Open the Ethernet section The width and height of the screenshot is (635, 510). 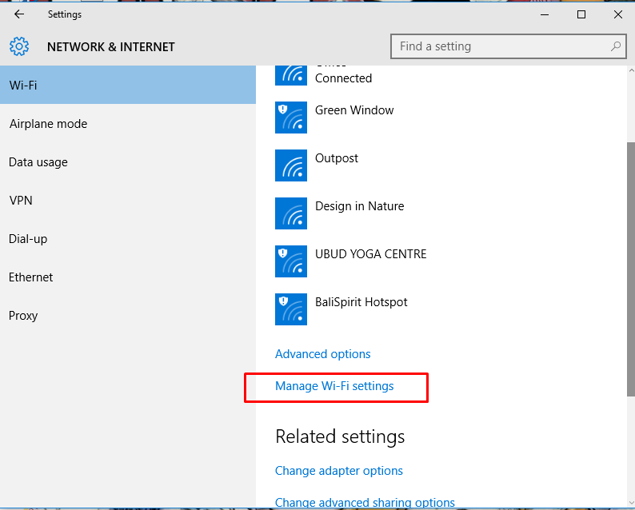pos(128,277)
